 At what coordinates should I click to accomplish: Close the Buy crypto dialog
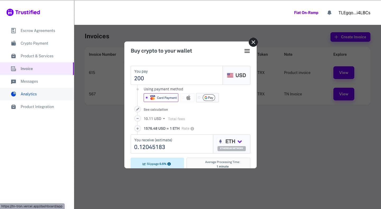click(x=253, y=42)
